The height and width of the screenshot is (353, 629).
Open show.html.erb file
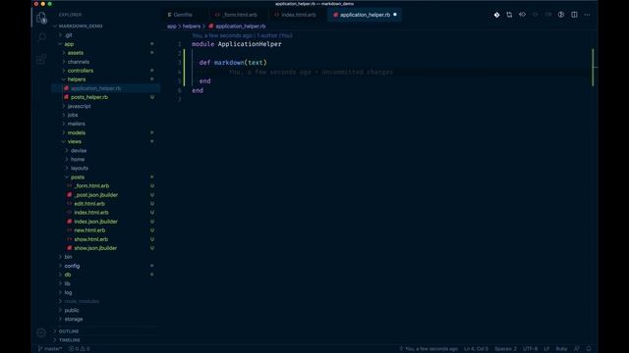tap(90, 239)
